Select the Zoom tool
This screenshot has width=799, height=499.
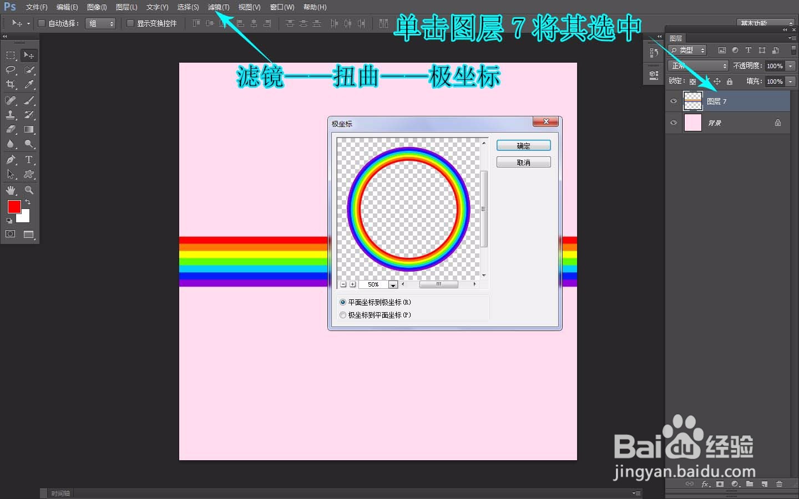pos(29,190)
